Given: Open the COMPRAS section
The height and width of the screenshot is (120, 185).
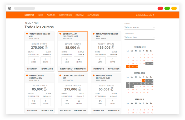Looking at the screenshot, I should coord(79,15).
